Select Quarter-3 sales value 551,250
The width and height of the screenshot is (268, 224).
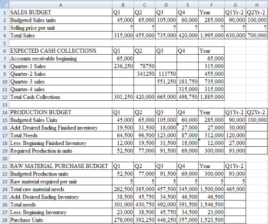tap(166, 82)
